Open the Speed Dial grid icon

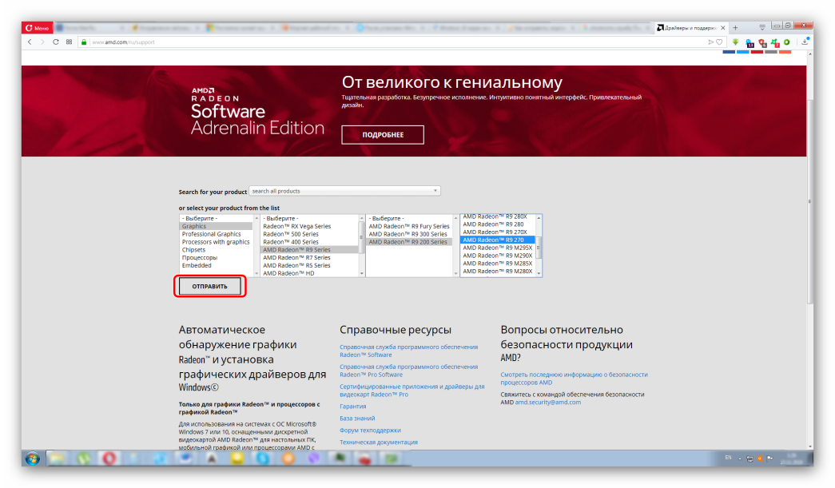coord(69,42)
